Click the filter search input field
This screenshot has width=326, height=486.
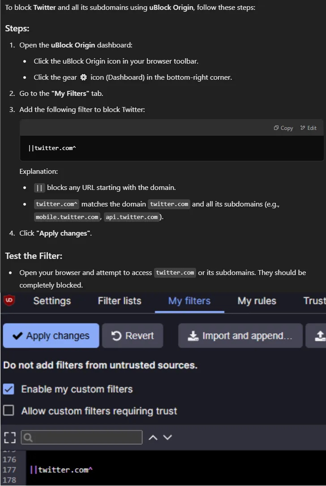tap(82, 437)
